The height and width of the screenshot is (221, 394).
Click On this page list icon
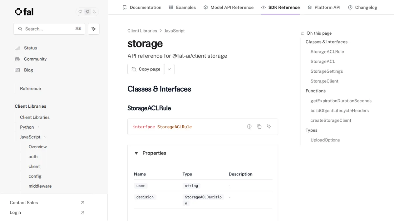click(302, 33)
